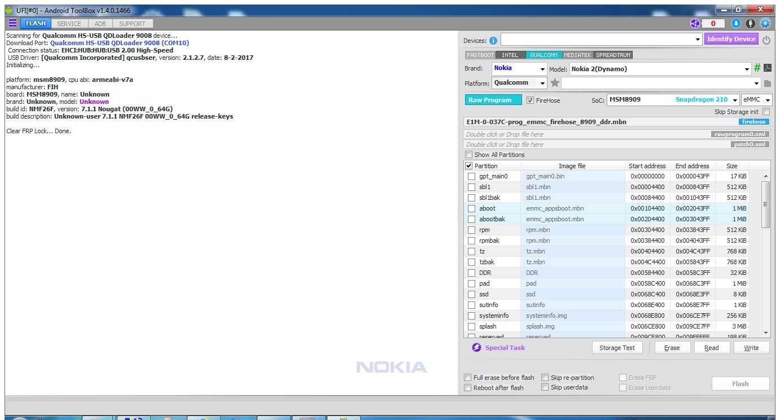The image size is (780, 420).
Task: Switch to the FLASH tab
Action: click(x=36, y=24)
